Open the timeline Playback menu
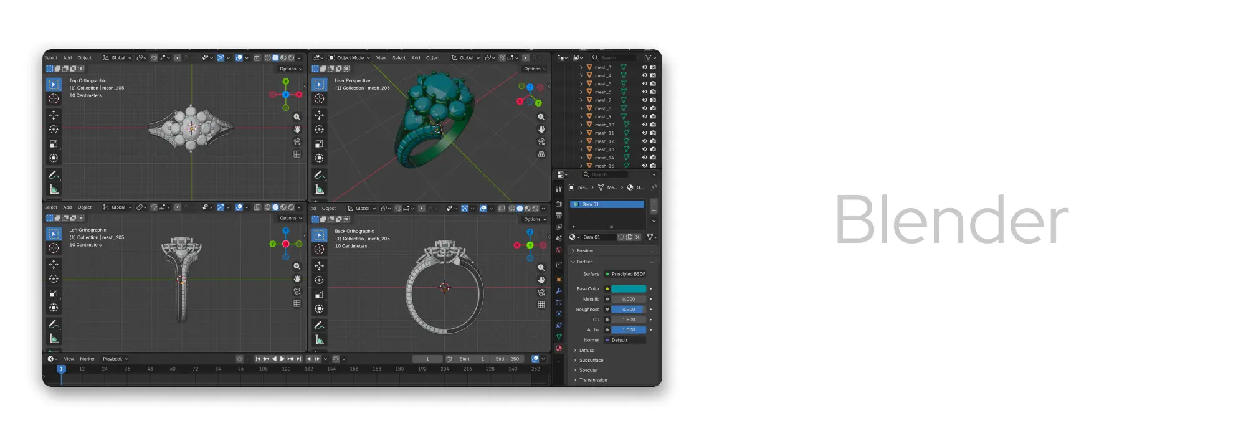The image size is (1246, 436). point(115,359)
